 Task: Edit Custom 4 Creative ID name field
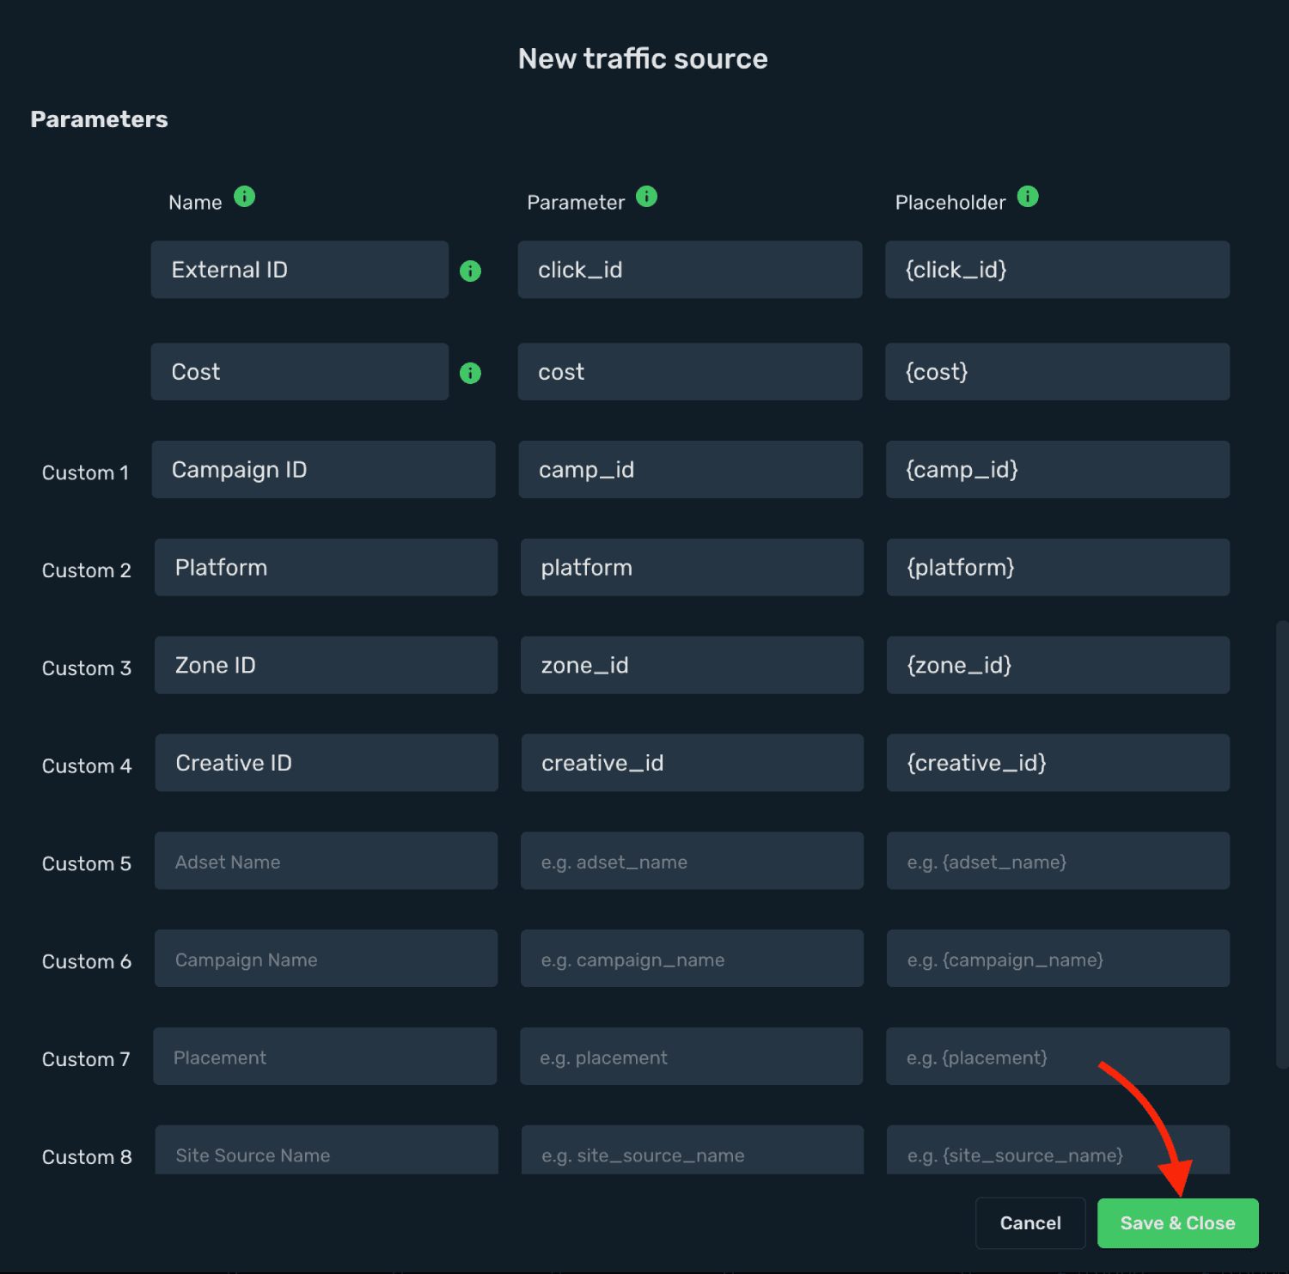327,763
